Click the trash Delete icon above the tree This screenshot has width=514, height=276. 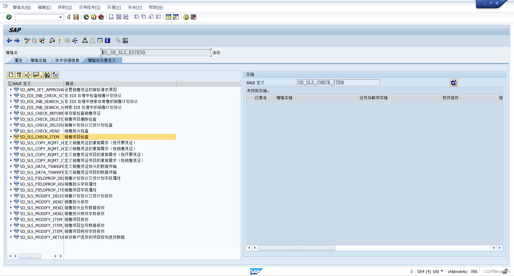[x=19, y=75]
